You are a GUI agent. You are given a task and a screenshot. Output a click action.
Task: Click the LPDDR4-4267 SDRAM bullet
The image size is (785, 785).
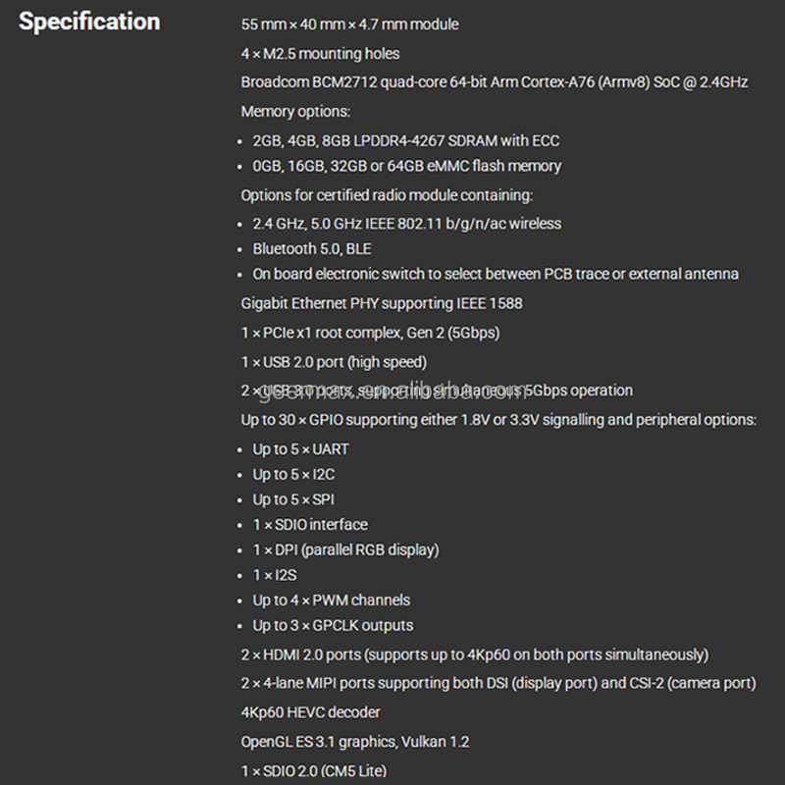tap(405, 140)
